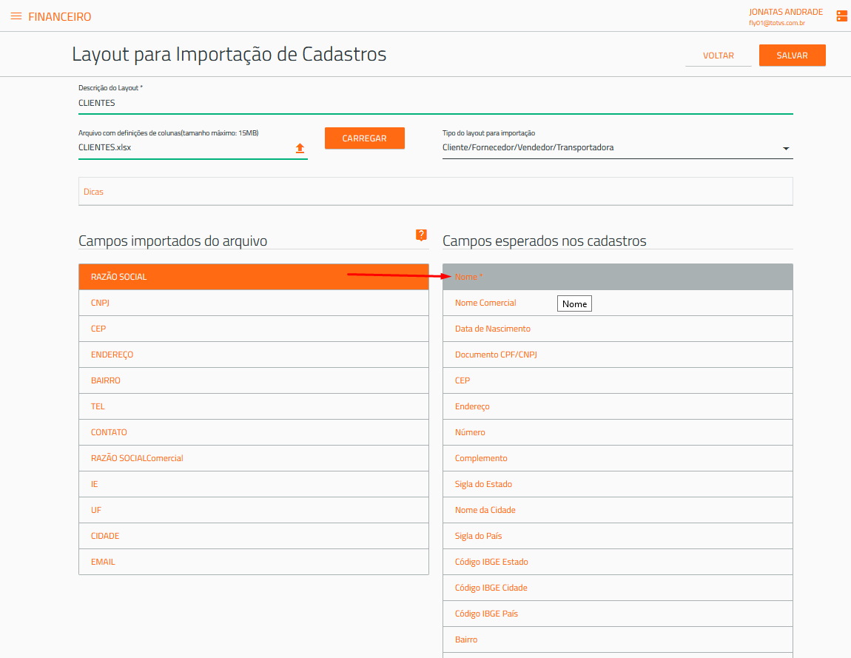Expand the Tipo do layout dropdown arrow

point(785,148)
